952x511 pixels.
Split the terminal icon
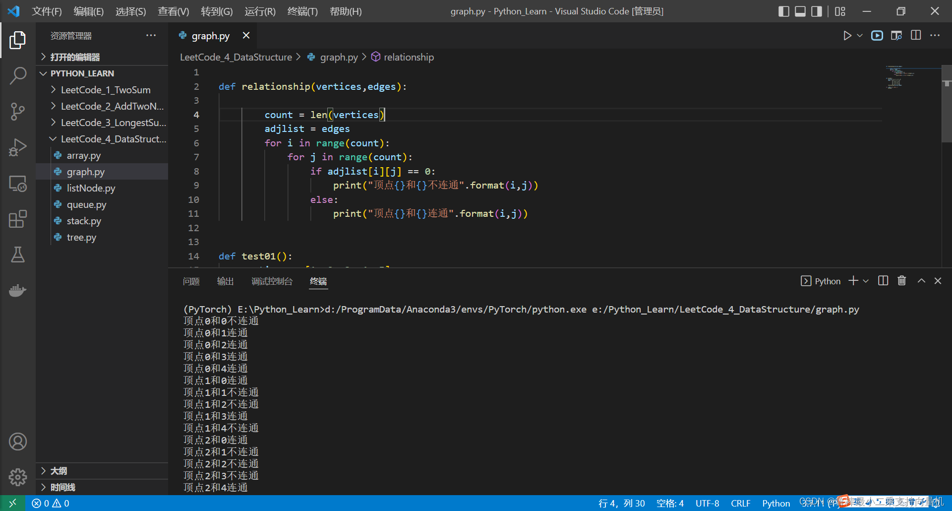pyautogui.click(x=883, y=281)
